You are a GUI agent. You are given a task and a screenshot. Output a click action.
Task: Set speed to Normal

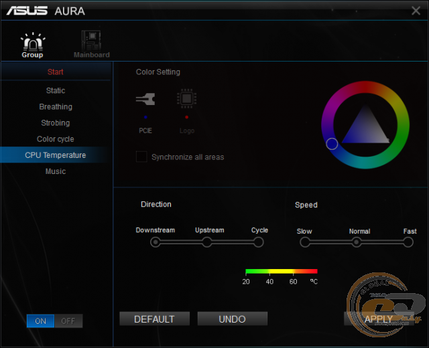coord(356,242)
